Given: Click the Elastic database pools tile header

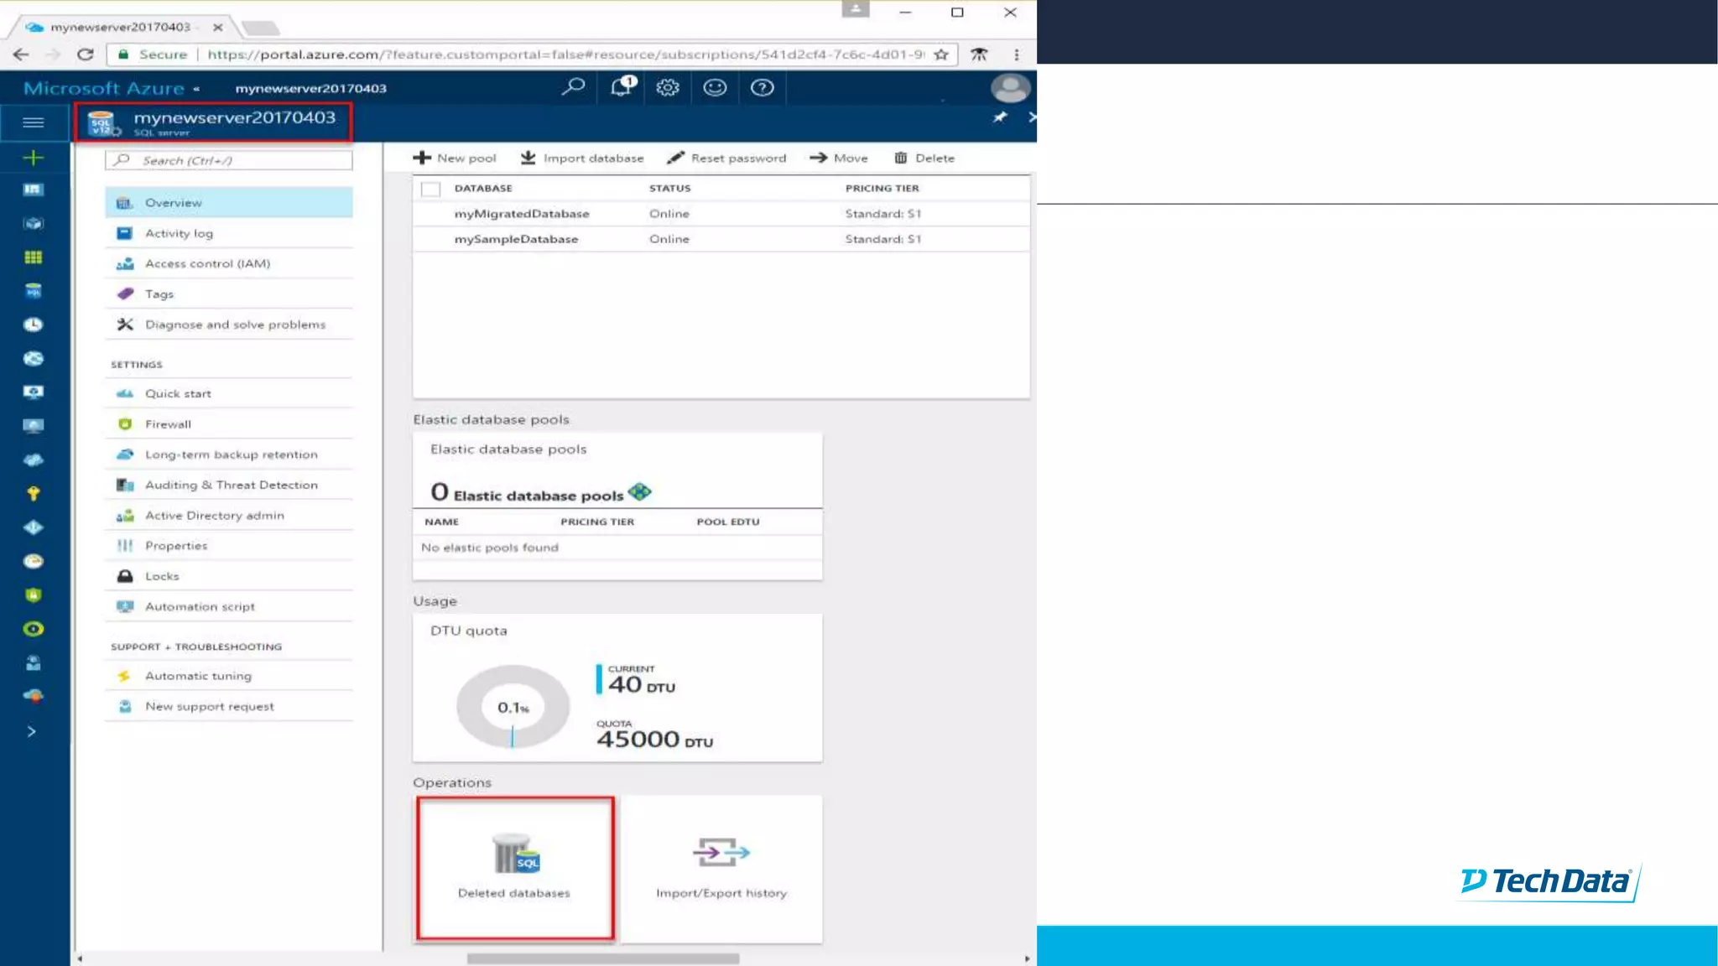Looking at the screenshot, I should (508, 449).
